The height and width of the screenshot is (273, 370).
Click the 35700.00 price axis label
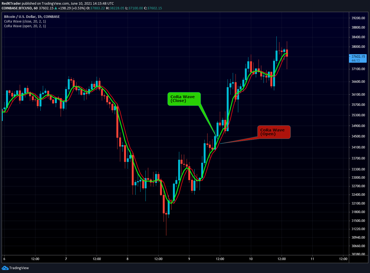pos(358,105)
